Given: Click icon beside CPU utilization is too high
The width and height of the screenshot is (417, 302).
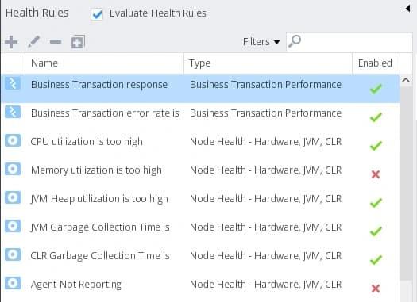Looking at the screenshot, I should coord(13,140).
